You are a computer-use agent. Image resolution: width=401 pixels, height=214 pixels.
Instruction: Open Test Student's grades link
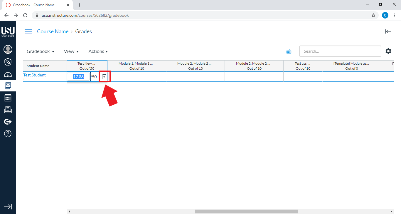coord(34,75)
